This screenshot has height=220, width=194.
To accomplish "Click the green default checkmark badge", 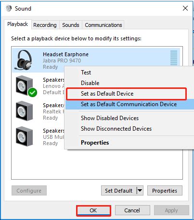I will click(32, 92).
